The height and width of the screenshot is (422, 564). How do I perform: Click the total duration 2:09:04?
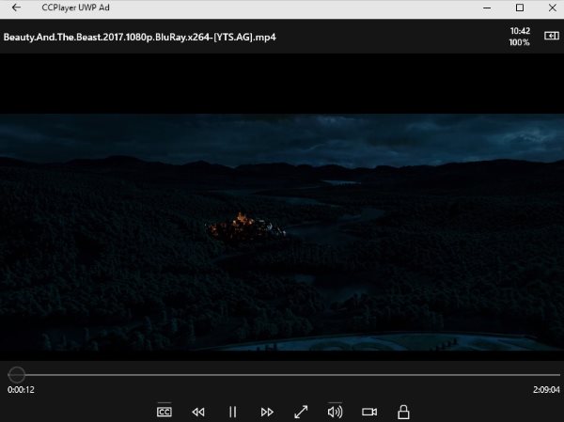click(x=546, y=390)
